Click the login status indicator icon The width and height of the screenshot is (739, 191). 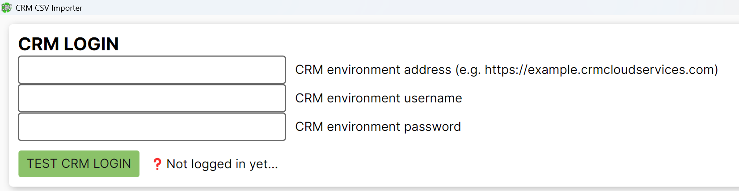pos(157,164)
